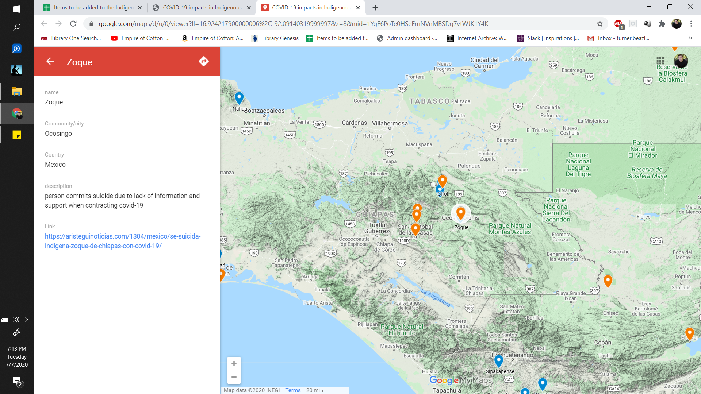The height and width of the screenshot is (394, 701).
Task: Switch to second COVID-19 impacts tab
Action: [x=202, y=8]
